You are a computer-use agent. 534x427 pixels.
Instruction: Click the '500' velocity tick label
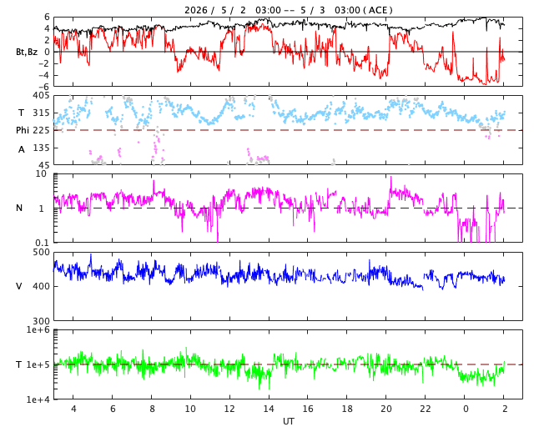coord(41,253)
